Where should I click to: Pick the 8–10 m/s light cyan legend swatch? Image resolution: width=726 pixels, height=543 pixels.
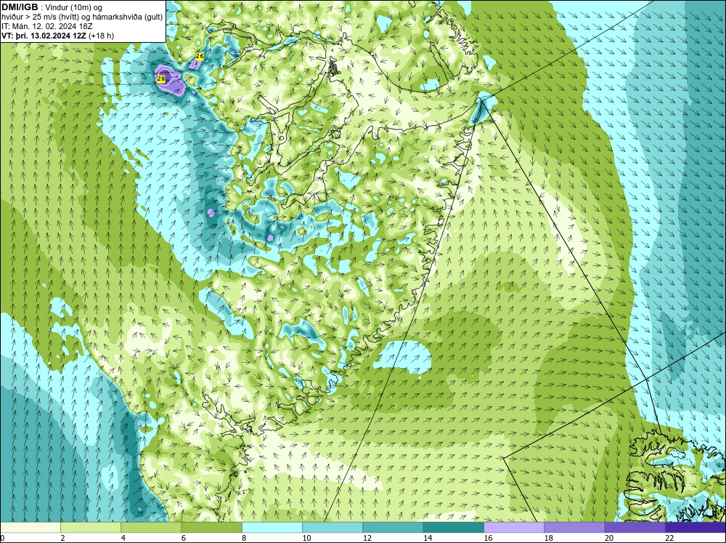(272, 528)
